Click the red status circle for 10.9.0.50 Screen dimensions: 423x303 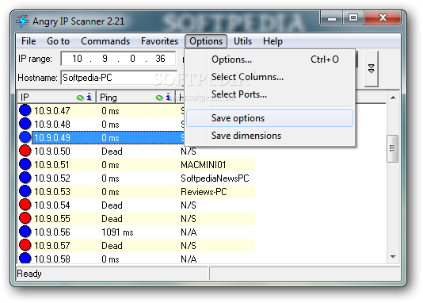point(25,151)
